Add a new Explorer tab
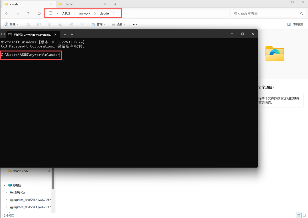This screenshot has width=308, height=218. 115,4
